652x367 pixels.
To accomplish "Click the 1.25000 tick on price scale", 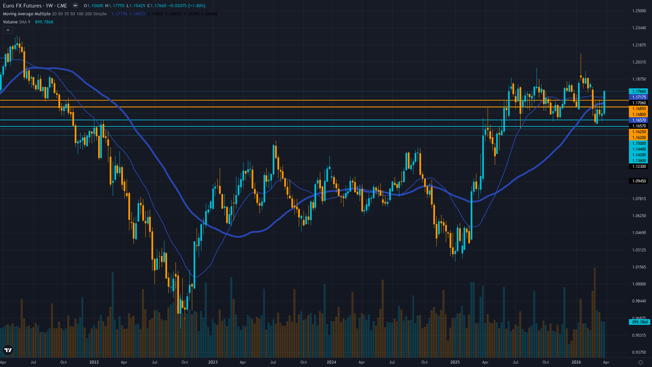I will 639,11.
